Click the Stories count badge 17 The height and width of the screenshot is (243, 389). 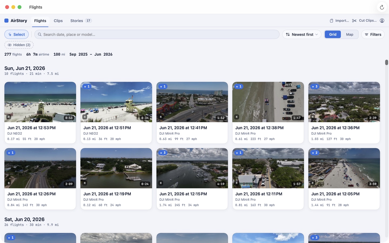(88, 21)
